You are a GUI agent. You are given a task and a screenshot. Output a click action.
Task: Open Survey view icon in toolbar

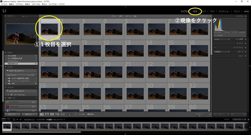coord(57,114)
